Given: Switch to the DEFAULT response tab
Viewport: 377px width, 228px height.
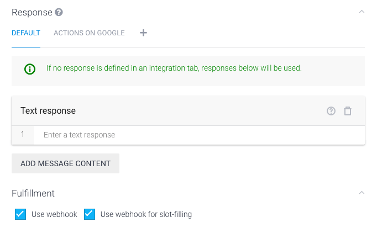Looking at the screenshot, I should (x=26, y=33).
